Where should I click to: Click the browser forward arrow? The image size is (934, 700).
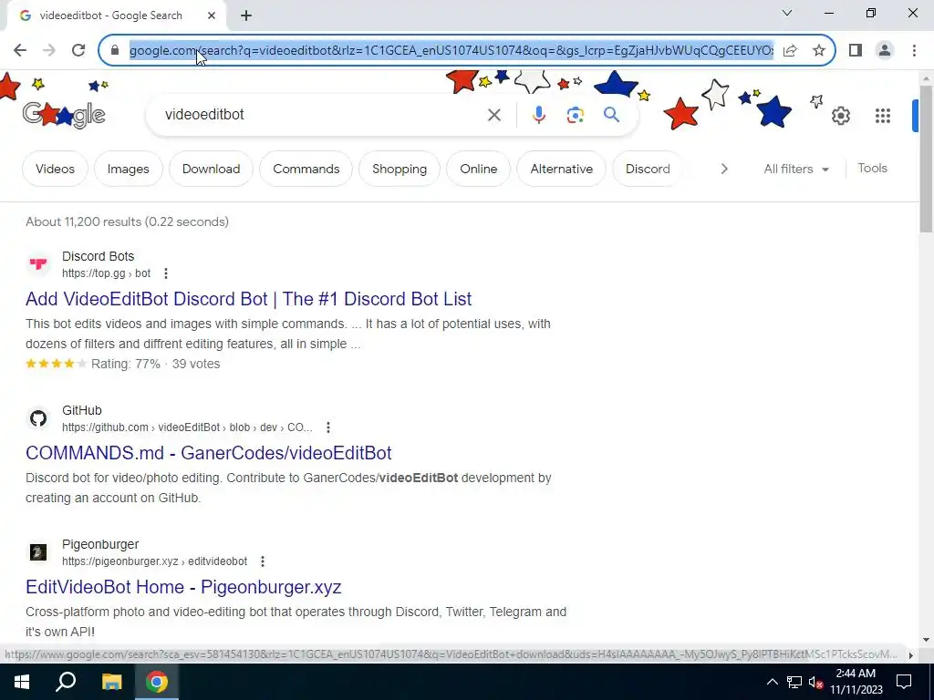pyautogui.click(x=49, y=51)
